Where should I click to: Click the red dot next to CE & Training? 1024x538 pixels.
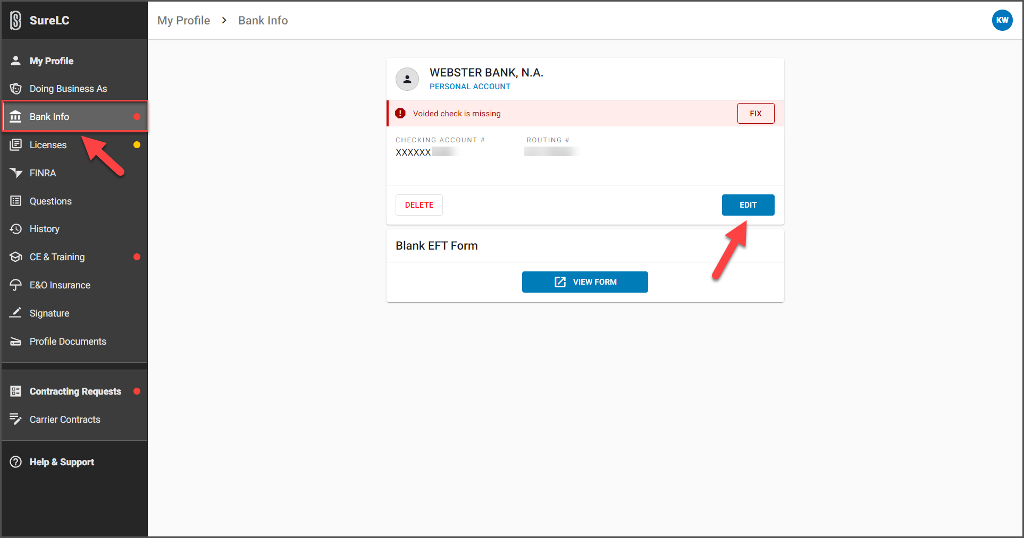pyautogui.click(x=137, y=257)
